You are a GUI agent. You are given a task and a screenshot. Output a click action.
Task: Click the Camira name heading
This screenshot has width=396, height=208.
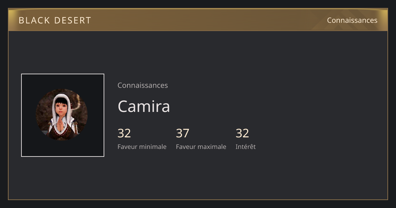[x=144, y=106]
